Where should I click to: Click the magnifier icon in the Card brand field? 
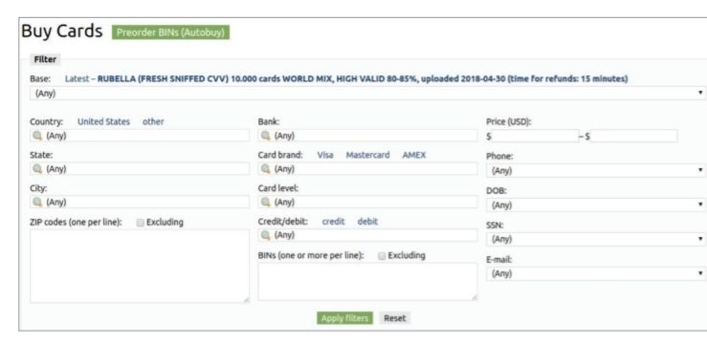point(266,168)
